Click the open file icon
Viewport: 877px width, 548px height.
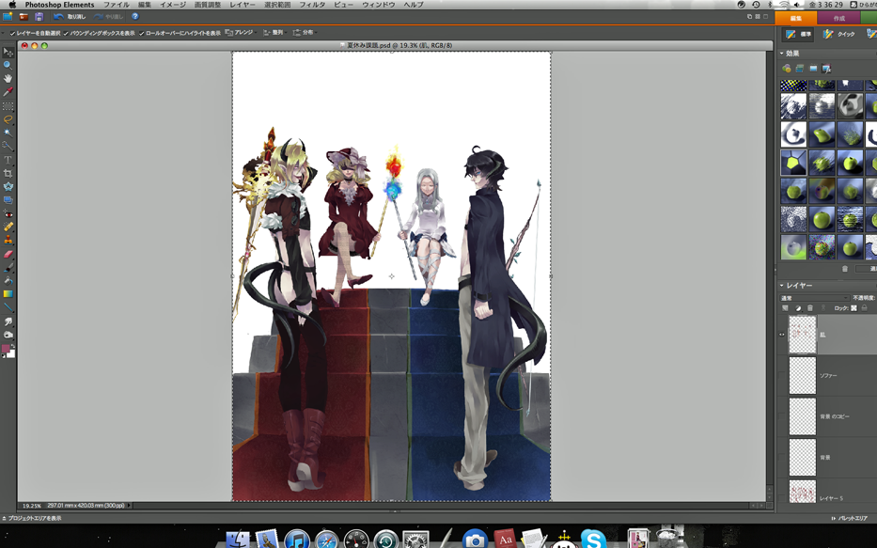click(x=23, y=17)
